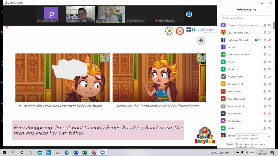
Task: Click AADHYA GAUR's video camera icon
Action: (269, 77)
